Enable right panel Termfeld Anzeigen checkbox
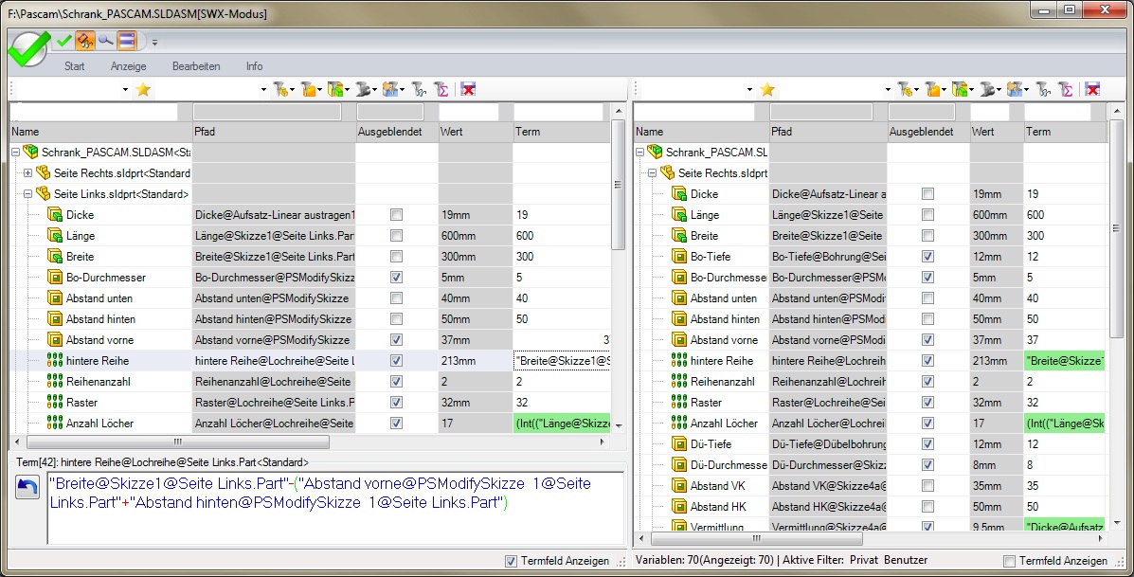The width and height of the screenshot is (1134, 577). pos(1009,561)
